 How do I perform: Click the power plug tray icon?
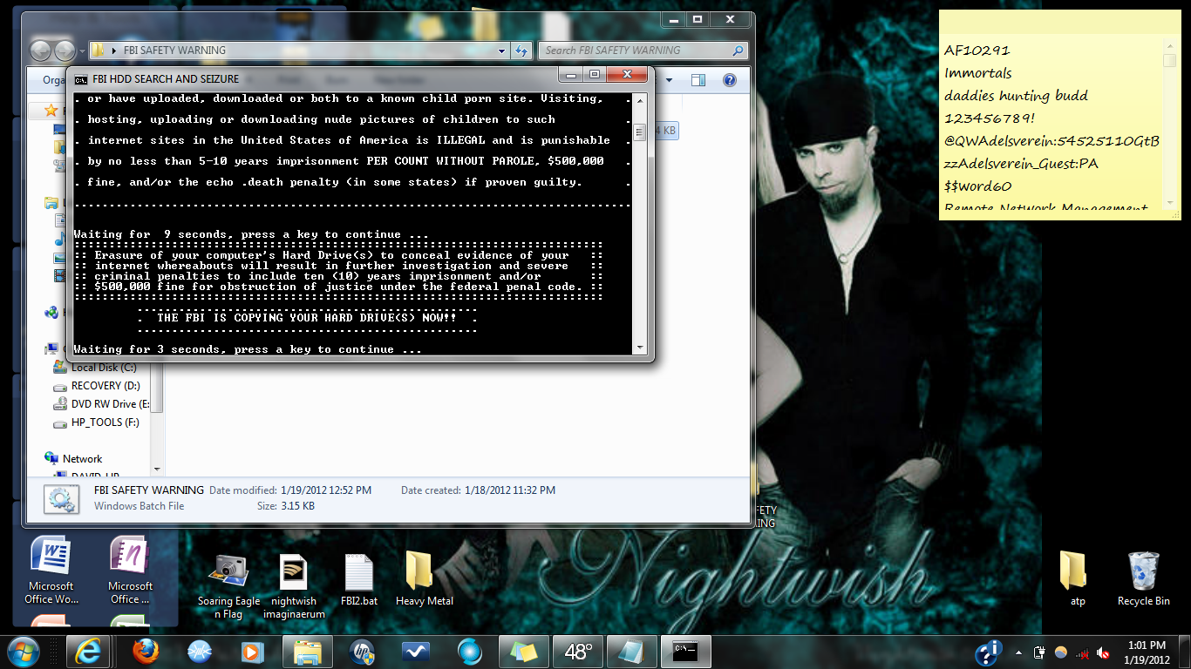[x=1039, y=652]
